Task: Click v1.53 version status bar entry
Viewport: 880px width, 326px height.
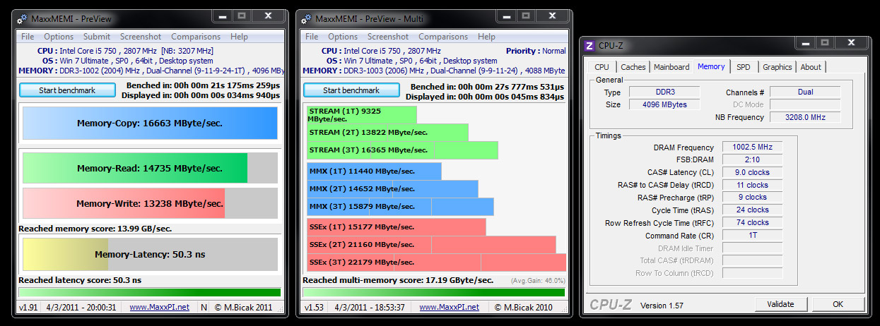Action: 312,308
